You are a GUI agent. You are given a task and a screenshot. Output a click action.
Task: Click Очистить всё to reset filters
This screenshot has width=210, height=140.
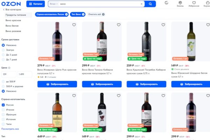[94, 14]
